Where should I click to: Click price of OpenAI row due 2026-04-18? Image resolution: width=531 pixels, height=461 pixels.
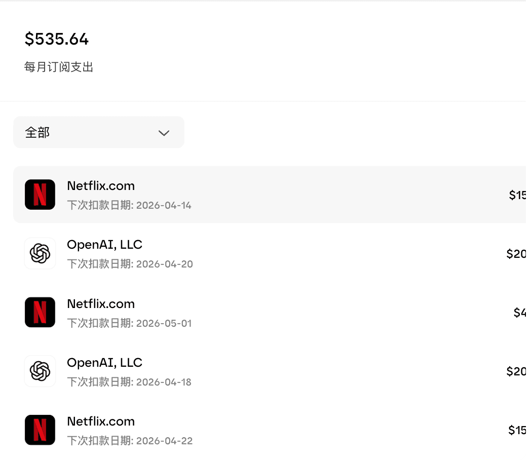coord(516,371)
